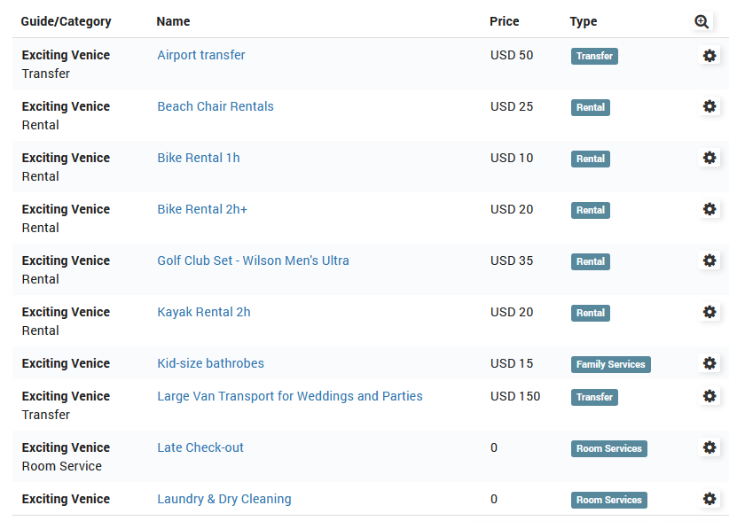The height and width of the screenshot is (521, 745).
Task: Open gear options for Laundry & Dry Cleaning
Action: pos(709,499)
